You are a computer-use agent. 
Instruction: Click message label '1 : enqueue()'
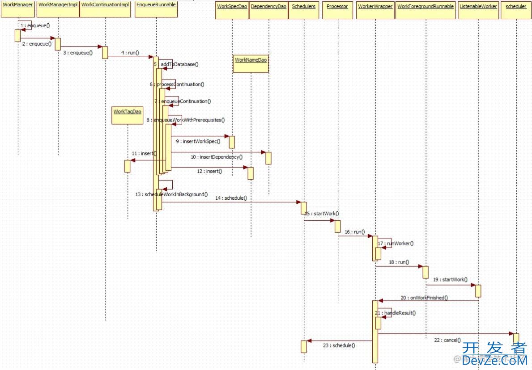[35, 25]
